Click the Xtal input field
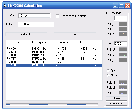 34,16
